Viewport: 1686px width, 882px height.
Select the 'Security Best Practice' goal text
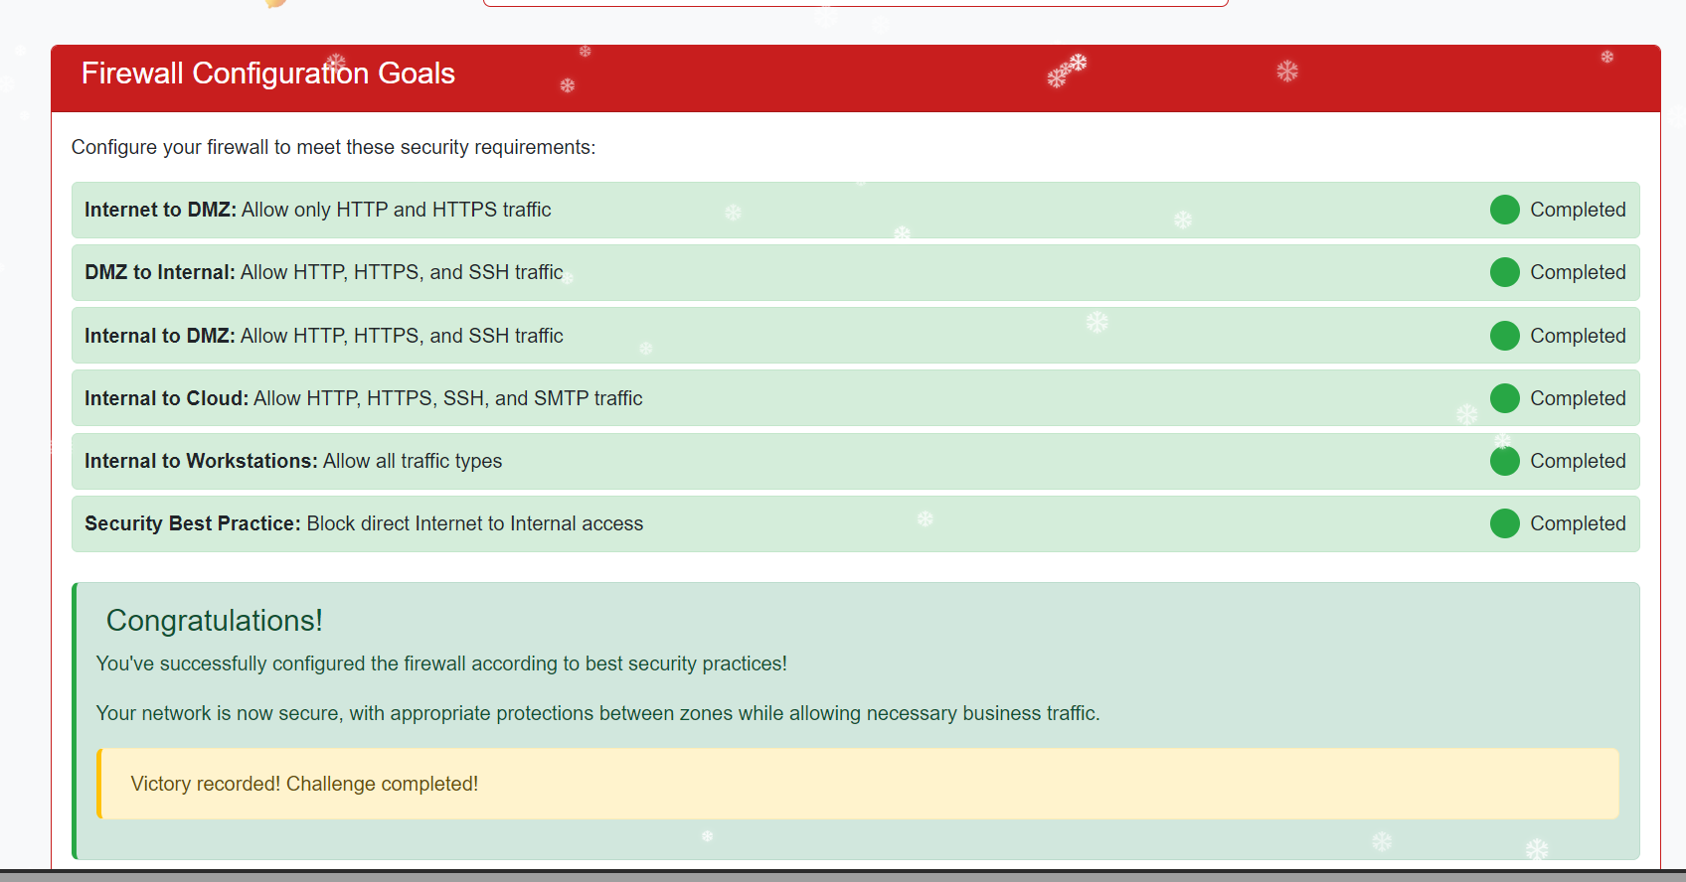pyautogui.click(x=364, y=523)
